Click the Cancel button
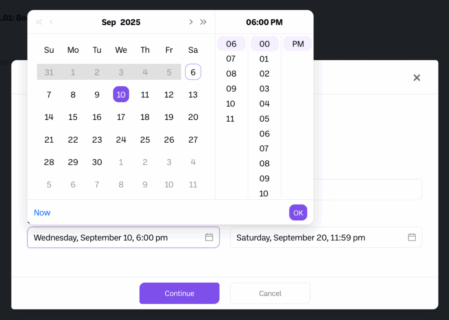 point(270,293)
